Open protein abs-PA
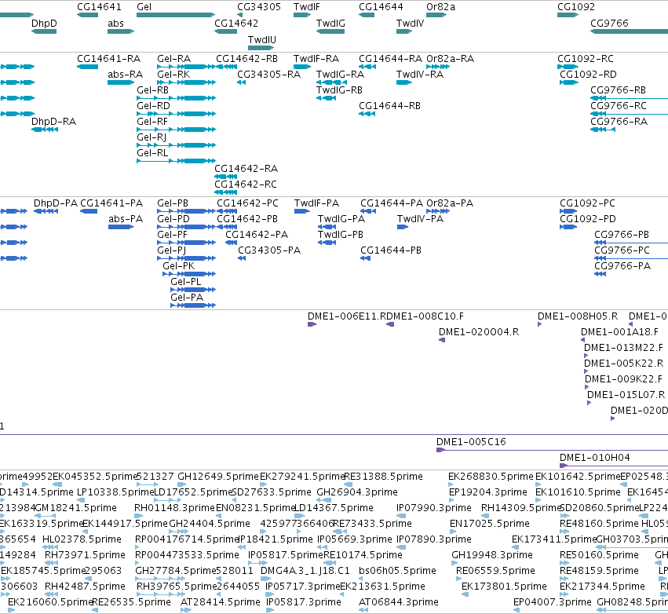This screenshot has width=668, height=614. coord(126,219)
